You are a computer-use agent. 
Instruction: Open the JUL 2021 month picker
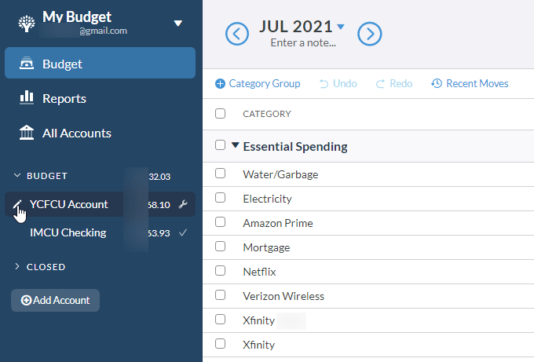click(x=302, y=27)
